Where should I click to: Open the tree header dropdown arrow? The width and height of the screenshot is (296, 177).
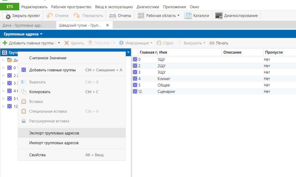click(x=128, y=52)
